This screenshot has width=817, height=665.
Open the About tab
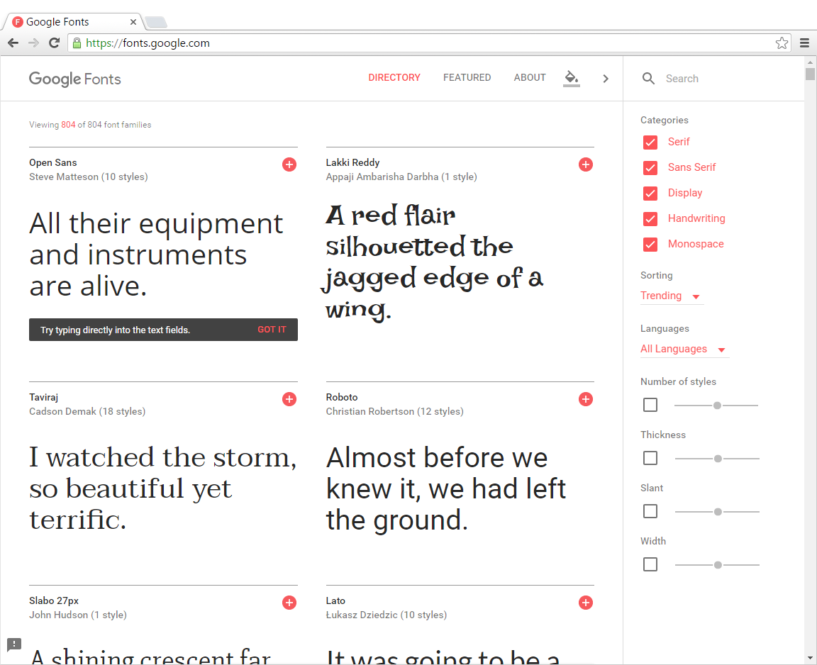point(529,77)
